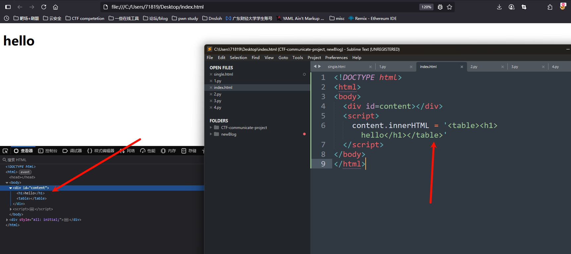The width and height of the screenshot is (571, 254).
Task: Select the h1 hello node in inspector
Action: [x=30, y=193]
